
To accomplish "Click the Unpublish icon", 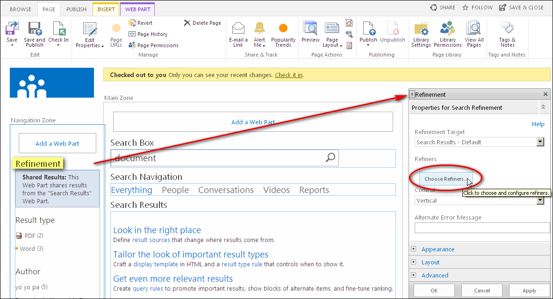I will point(392,30).
